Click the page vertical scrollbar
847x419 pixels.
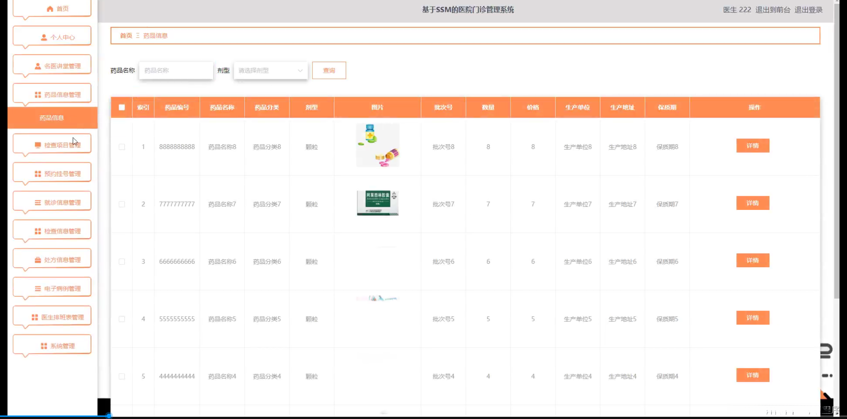pyautogui.click(x=836, y=150)
